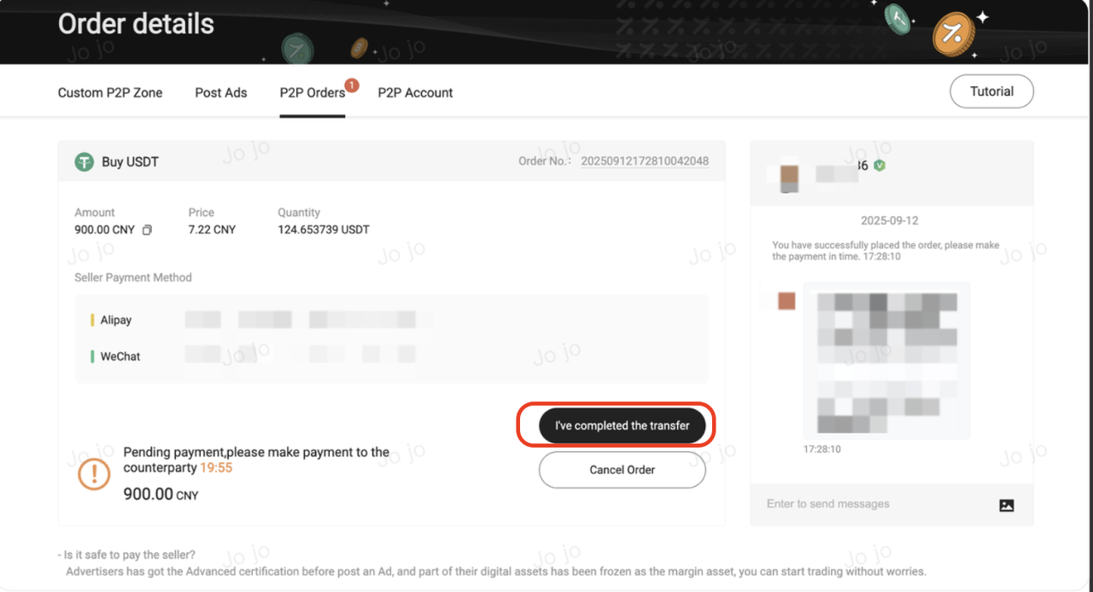
Task: Switch to the Post Ads tab
Action: point(221,92)
